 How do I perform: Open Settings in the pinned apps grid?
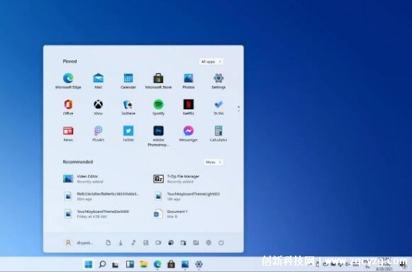coord(218,81)
